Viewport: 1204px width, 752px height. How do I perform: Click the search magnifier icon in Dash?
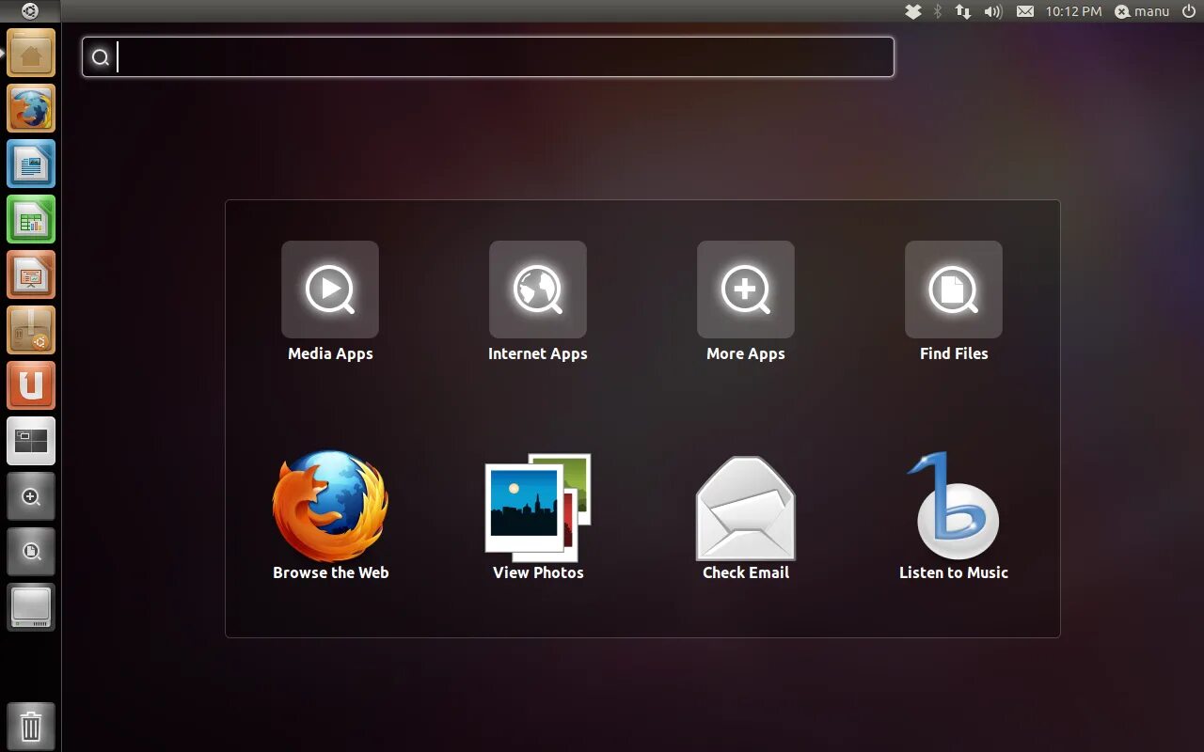[101, 57]
